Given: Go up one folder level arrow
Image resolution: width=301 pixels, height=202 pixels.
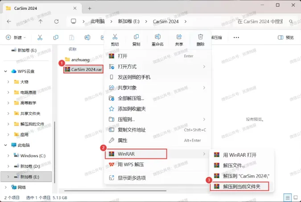Looking at the screenshot, I should [40, 21].
